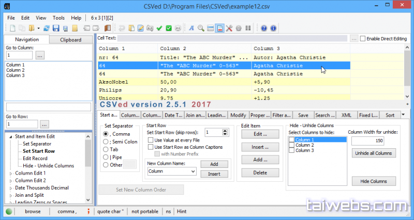Click the blue question mark help icon
This screenshot has height=220, width=414.
click(x=264, y=28)
